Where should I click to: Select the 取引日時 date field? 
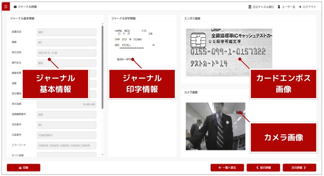(66, 53)
